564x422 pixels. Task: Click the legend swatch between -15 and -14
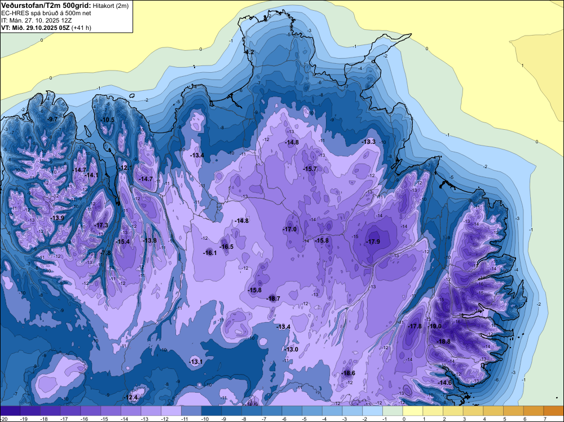pos(111,411)
